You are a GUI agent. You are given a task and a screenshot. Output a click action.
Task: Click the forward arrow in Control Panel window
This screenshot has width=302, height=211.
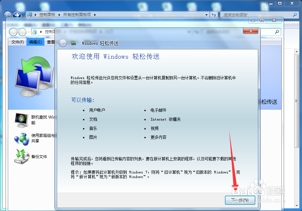click(x=17, y=15)
